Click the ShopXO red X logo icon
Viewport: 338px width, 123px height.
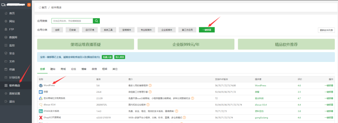(40, 118)
